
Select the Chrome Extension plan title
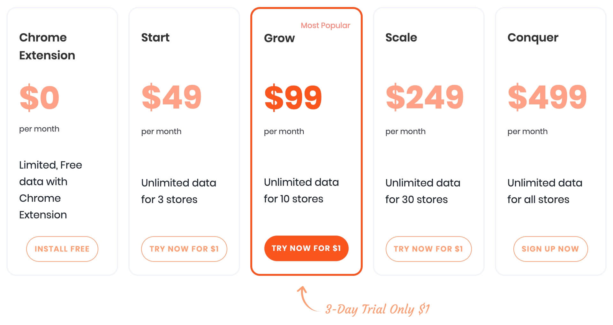[47, 46]
